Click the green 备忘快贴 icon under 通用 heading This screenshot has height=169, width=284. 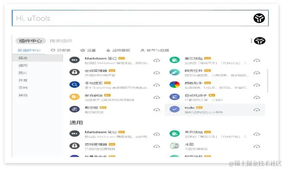175,133
